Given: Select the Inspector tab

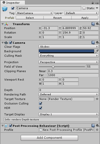Looking at the screenshot, I should pyautogui.click(x=13, y=3).
